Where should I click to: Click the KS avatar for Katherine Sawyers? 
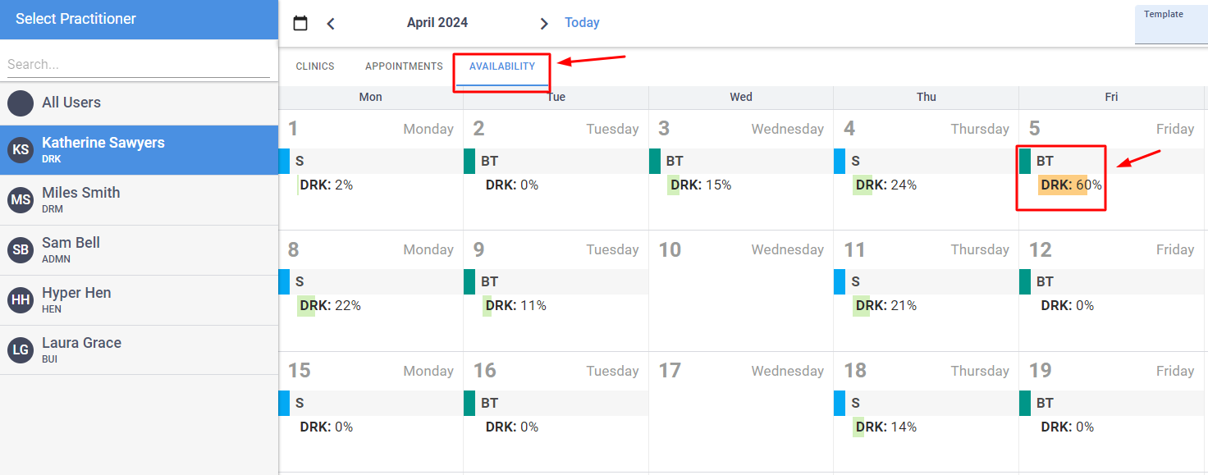[x=21, y=150]
